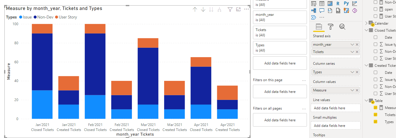Select the Key influencers visual
Screen dimensions: 396x138
pyautogui.click(x=355, y=4)
